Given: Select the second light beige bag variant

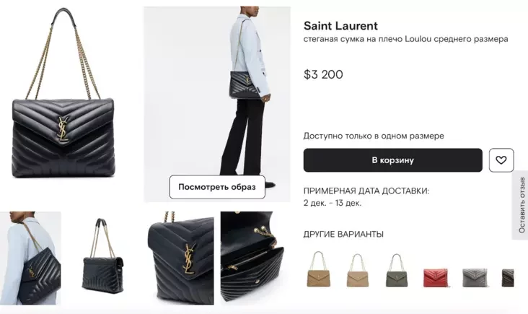Looking at the screenshot, I should (x=358, y=271).
